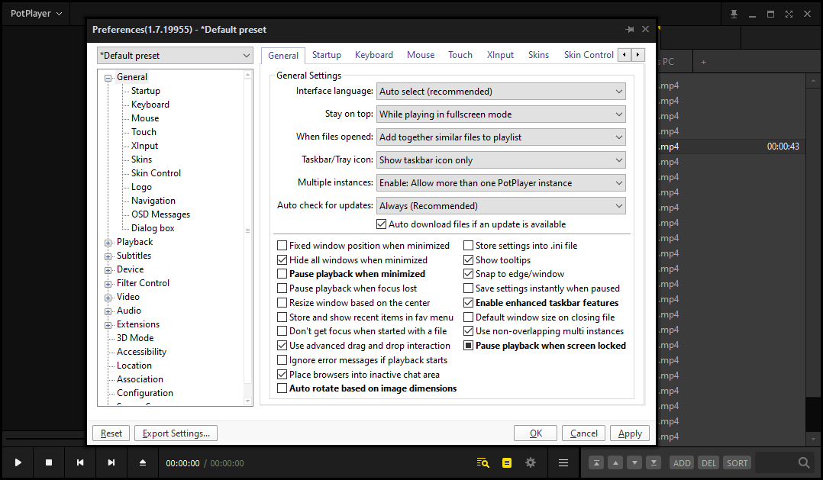Select OSD Messages in the tree
This screenshot has width=823, height=480.
pyautogui.click(x=160, y=214)
